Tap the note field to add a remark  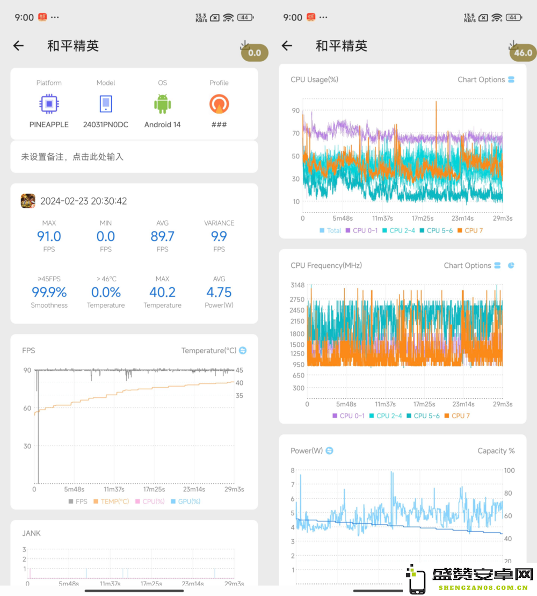134,157
